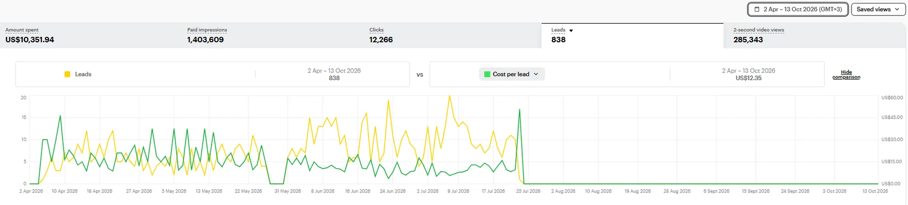Screen dimensions: 908x205
Task: Open the Saved views dropdown
Action: pyautogui.click(x=878, y=9)
